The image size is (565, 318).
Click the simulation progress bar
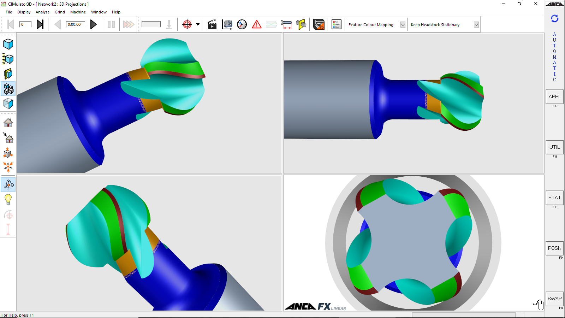tap(151, 24)
